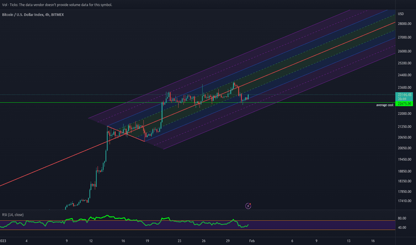416x245 pixels.
Task: Click the 27000.00 price axis label
Action: 404,37
